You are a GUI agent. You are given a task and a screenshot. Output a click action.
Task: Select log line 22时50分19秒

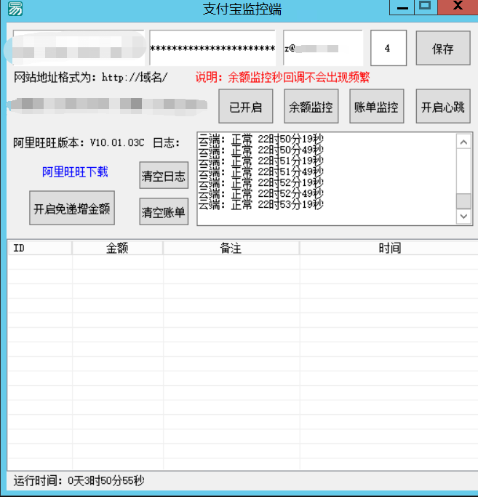tap(261, 139)
